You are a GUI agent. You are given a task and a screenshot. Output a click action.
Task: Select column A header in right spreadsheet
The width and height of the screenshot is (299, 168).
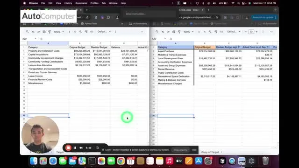click(176, 43)
